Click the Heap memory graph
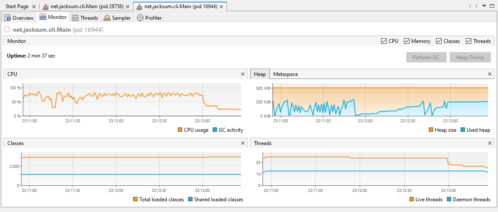The image size is (498, 212). [x=381, y=100]
